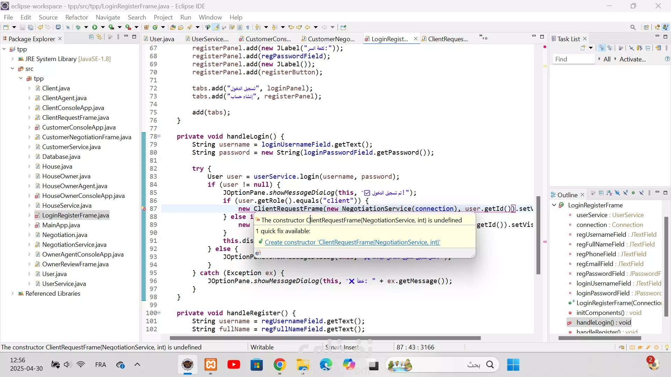Image resolution: width=671 pixels, height=377 pixels.
Task: Toggle Hide Non-Public Members green dot in Outline
Action: 633,193
